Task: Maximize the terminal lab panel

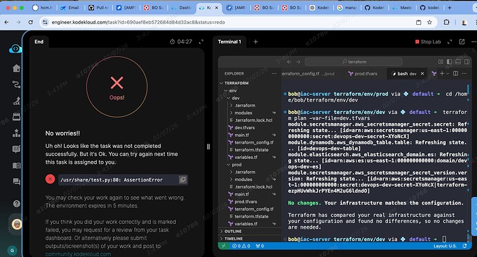Action: (x=449, y=41)
